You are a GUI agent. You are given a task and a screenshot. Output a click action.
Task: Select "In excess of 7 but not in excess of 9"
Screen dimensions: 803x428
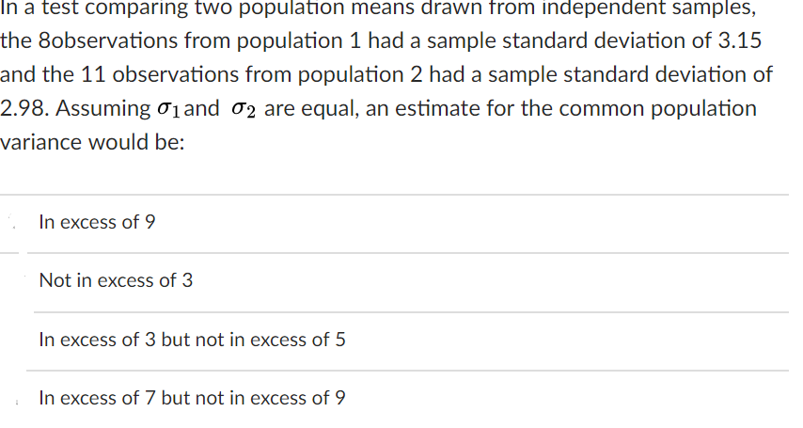pos(192,398)
